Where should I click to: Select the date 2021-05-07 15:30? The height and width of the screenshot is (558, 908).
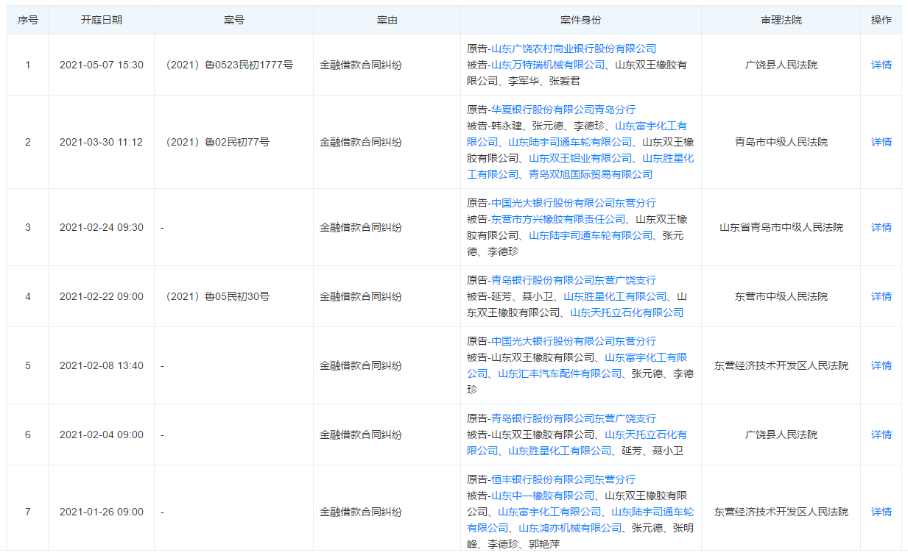(x=102, y=65)
